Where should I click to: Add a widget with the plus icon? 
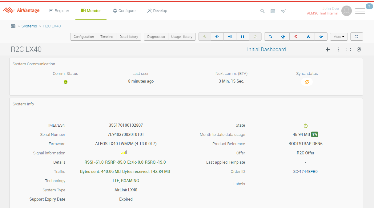(328, 50)
